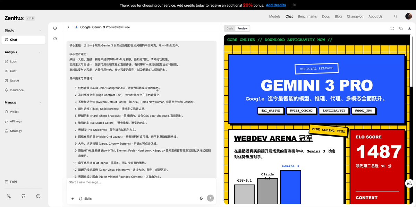Collapse the Manage section
Image resolution: width=416 pixels, height=207 pixels.
tap(40, 103)
